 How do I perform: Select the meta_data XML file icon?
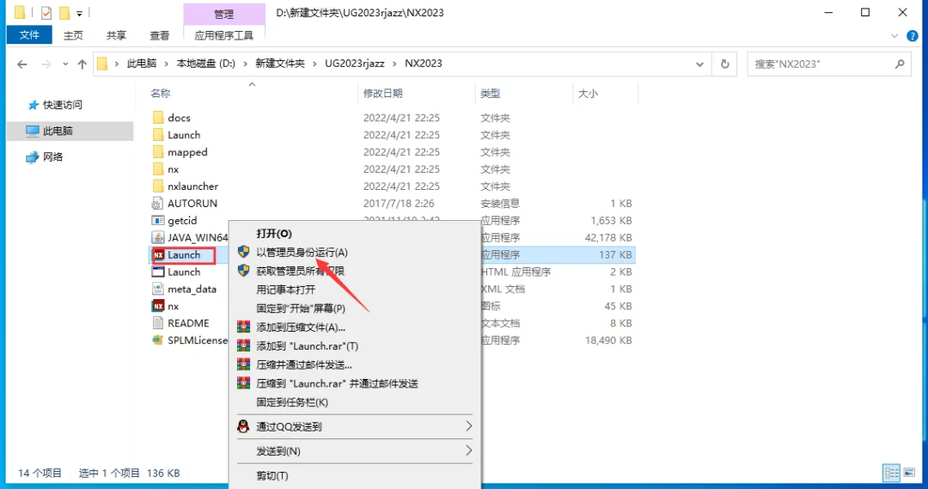(157, 290)
